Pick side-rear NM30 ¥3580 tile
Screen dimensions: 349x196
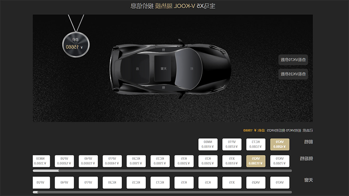click(41, 161)
